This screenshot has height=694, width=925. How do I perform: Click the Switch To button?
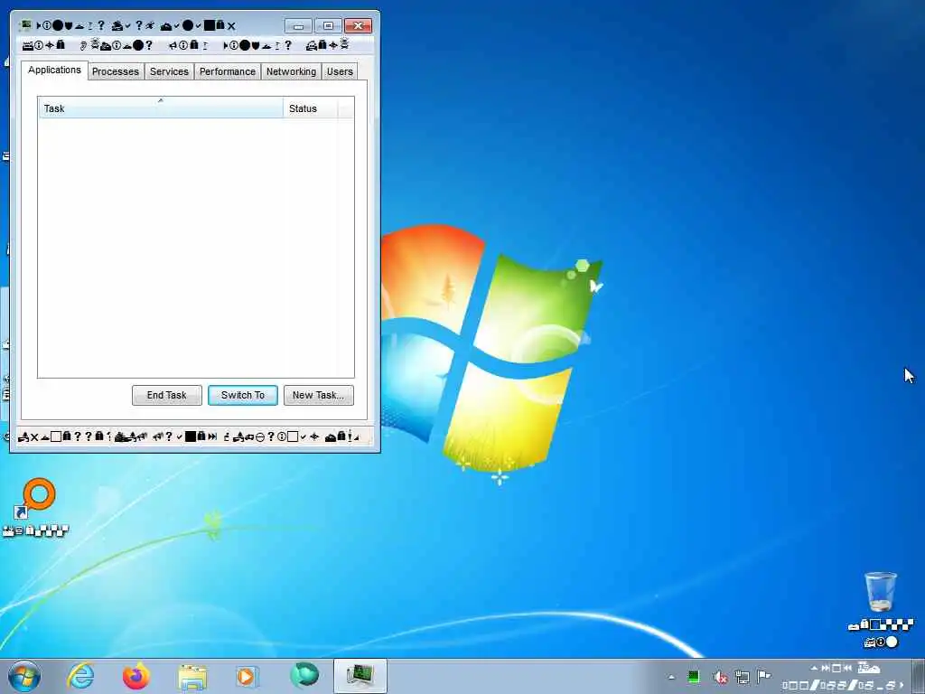(242, 396)
